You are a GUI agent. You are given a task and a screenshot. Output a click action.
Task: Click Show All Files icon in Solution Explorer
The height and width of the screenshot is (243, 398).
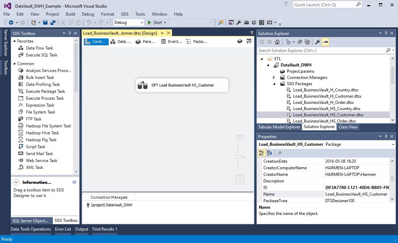coord(307,42)
